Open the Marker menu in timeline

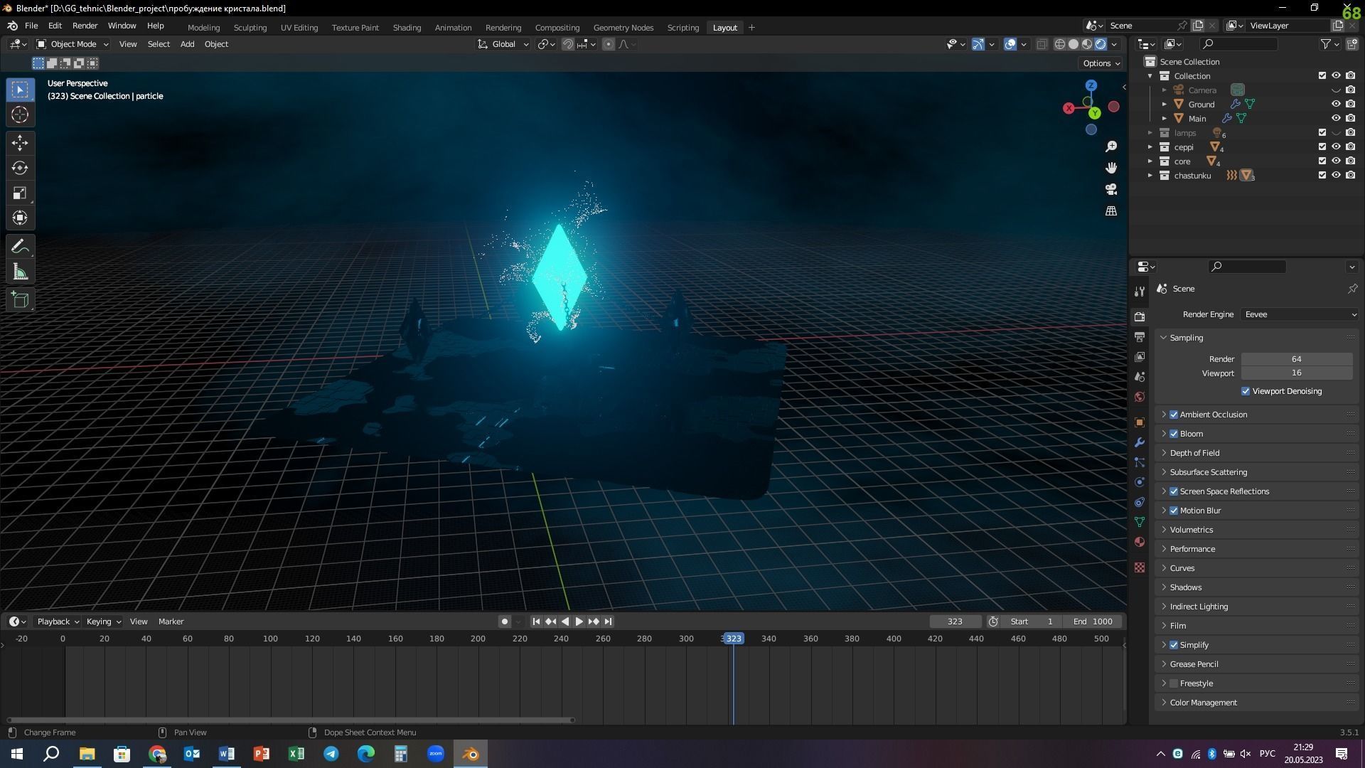point(171,622)
